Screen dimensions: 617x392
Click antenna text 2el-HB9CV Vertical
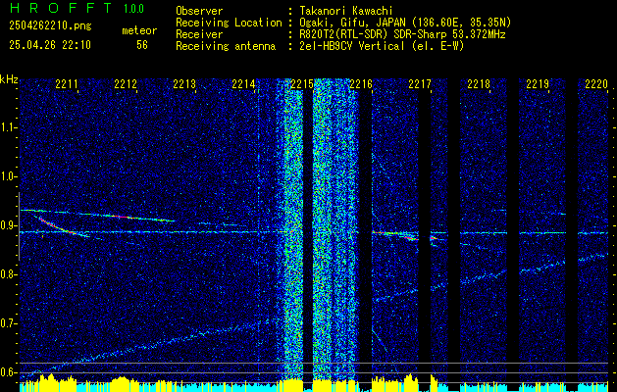click(x=352, y=46)
